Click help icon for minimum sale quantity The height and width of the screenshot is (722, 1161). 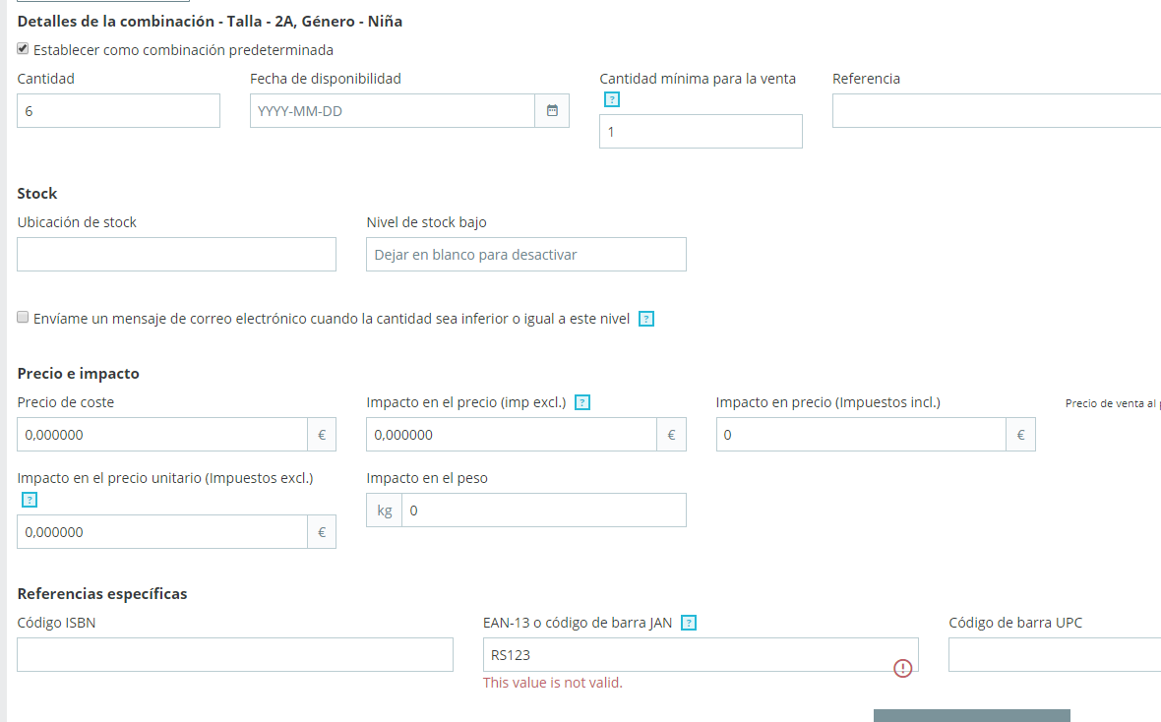(x=612, y=99)
